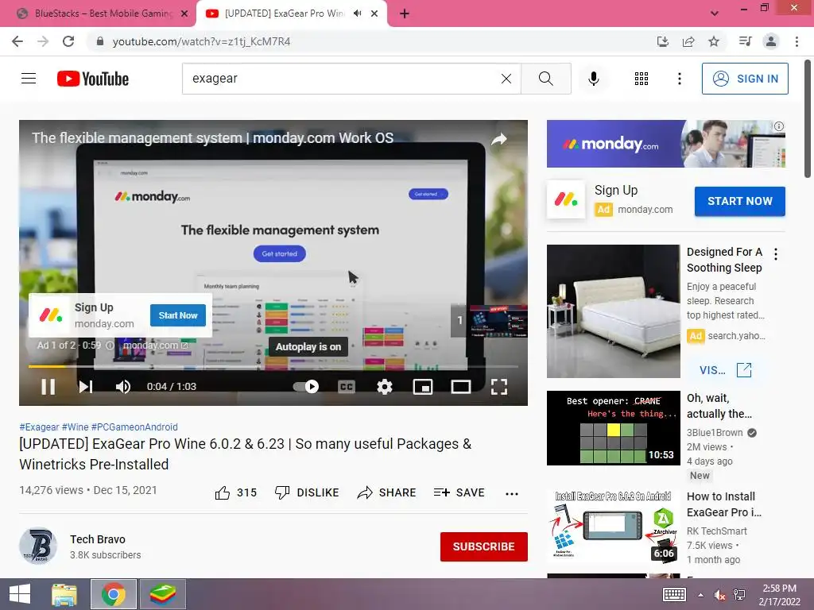Open the media control toolbar icon

click(745, 41)
